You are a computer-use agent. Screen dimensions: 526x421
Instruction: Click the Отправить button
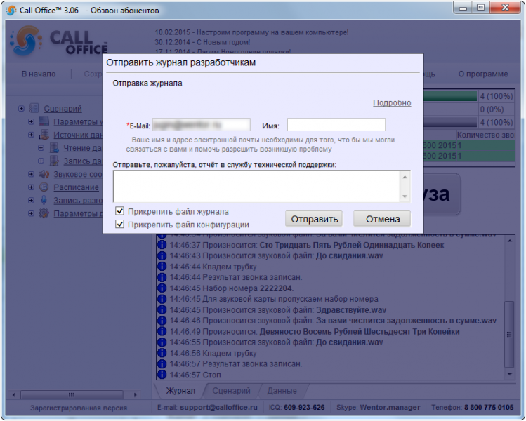coord(314,219)
